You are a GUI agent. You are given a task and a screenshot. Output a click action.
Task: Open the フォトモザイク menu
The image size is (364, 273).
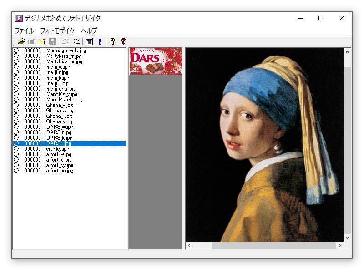pyautogui.click(x=58, y=30)
